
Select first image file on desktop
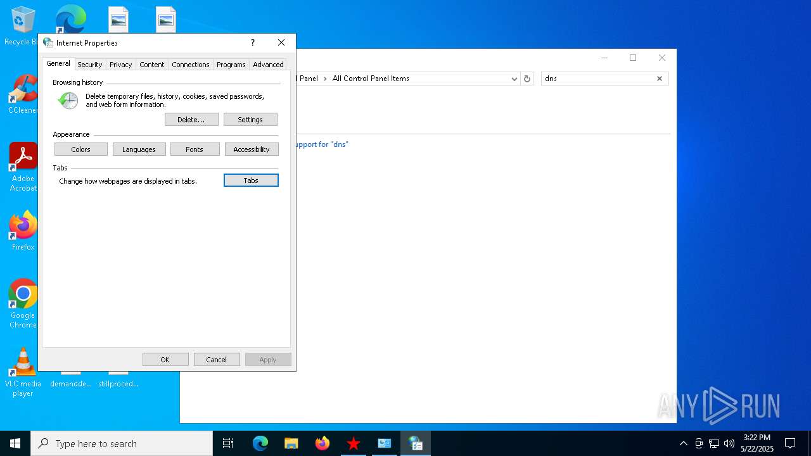point(118,20)
